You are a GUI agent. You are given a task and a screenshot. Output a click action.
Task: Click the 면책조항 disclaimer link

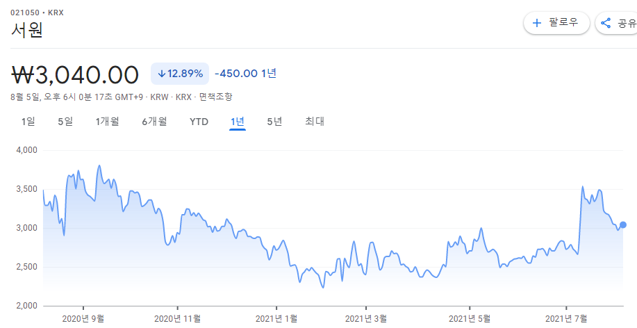point(216,97)
